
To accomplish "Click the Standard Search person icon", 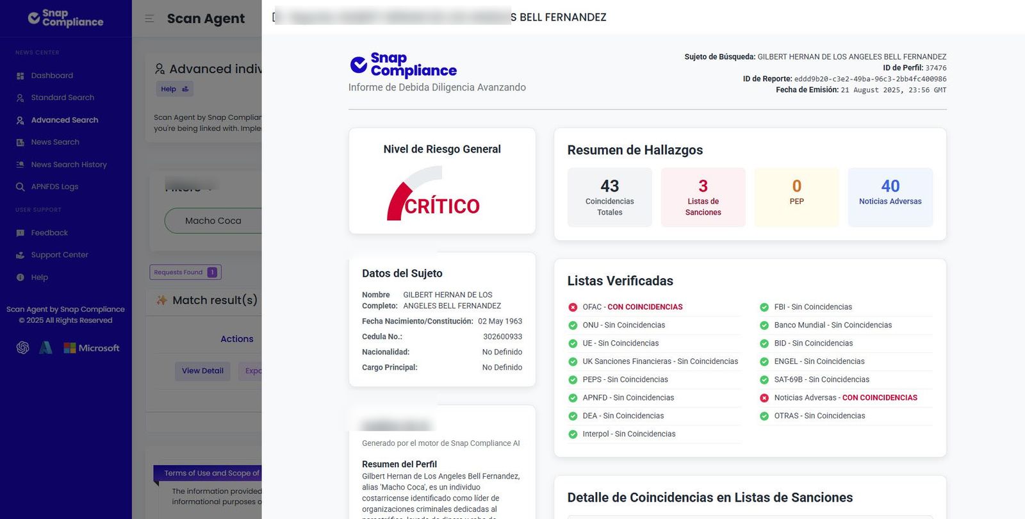I will [20, 98].
